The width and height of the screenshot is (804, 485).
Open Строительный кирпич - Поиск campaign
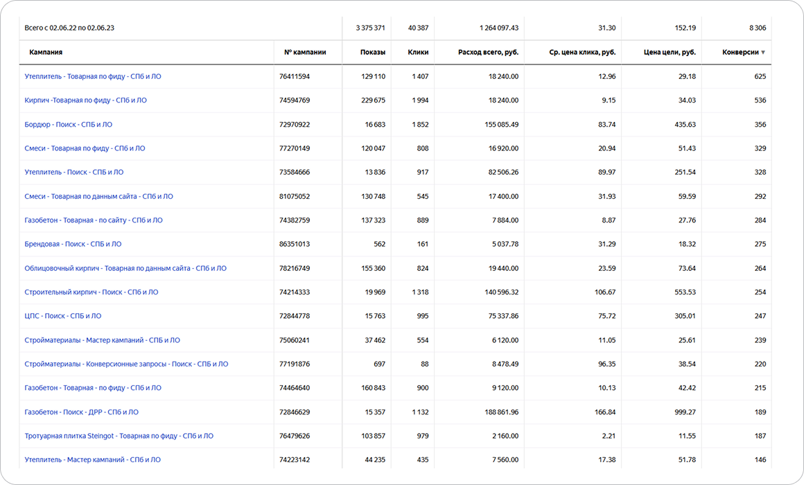coord(91,292)
